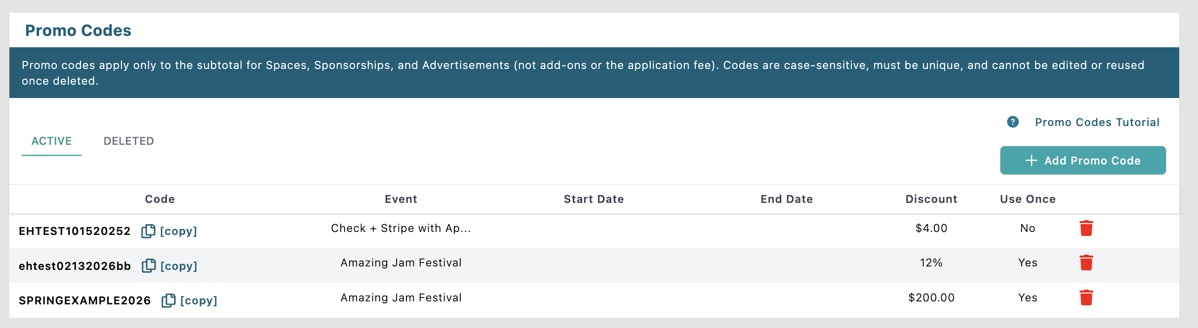Delete the EHTEST101520252 promo code
Screen dimensions: 1198x328
point(1086,229)
